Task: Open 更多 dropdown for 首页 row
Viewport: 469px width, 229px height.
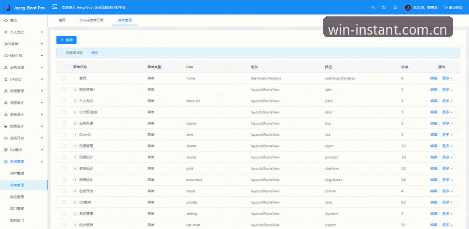Action: [447, 78]
